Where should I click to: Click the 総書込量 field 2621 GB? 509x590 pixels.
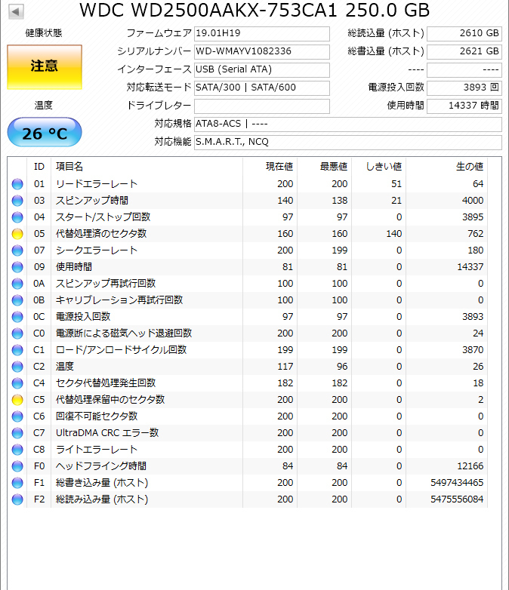[x=464, y=51]
